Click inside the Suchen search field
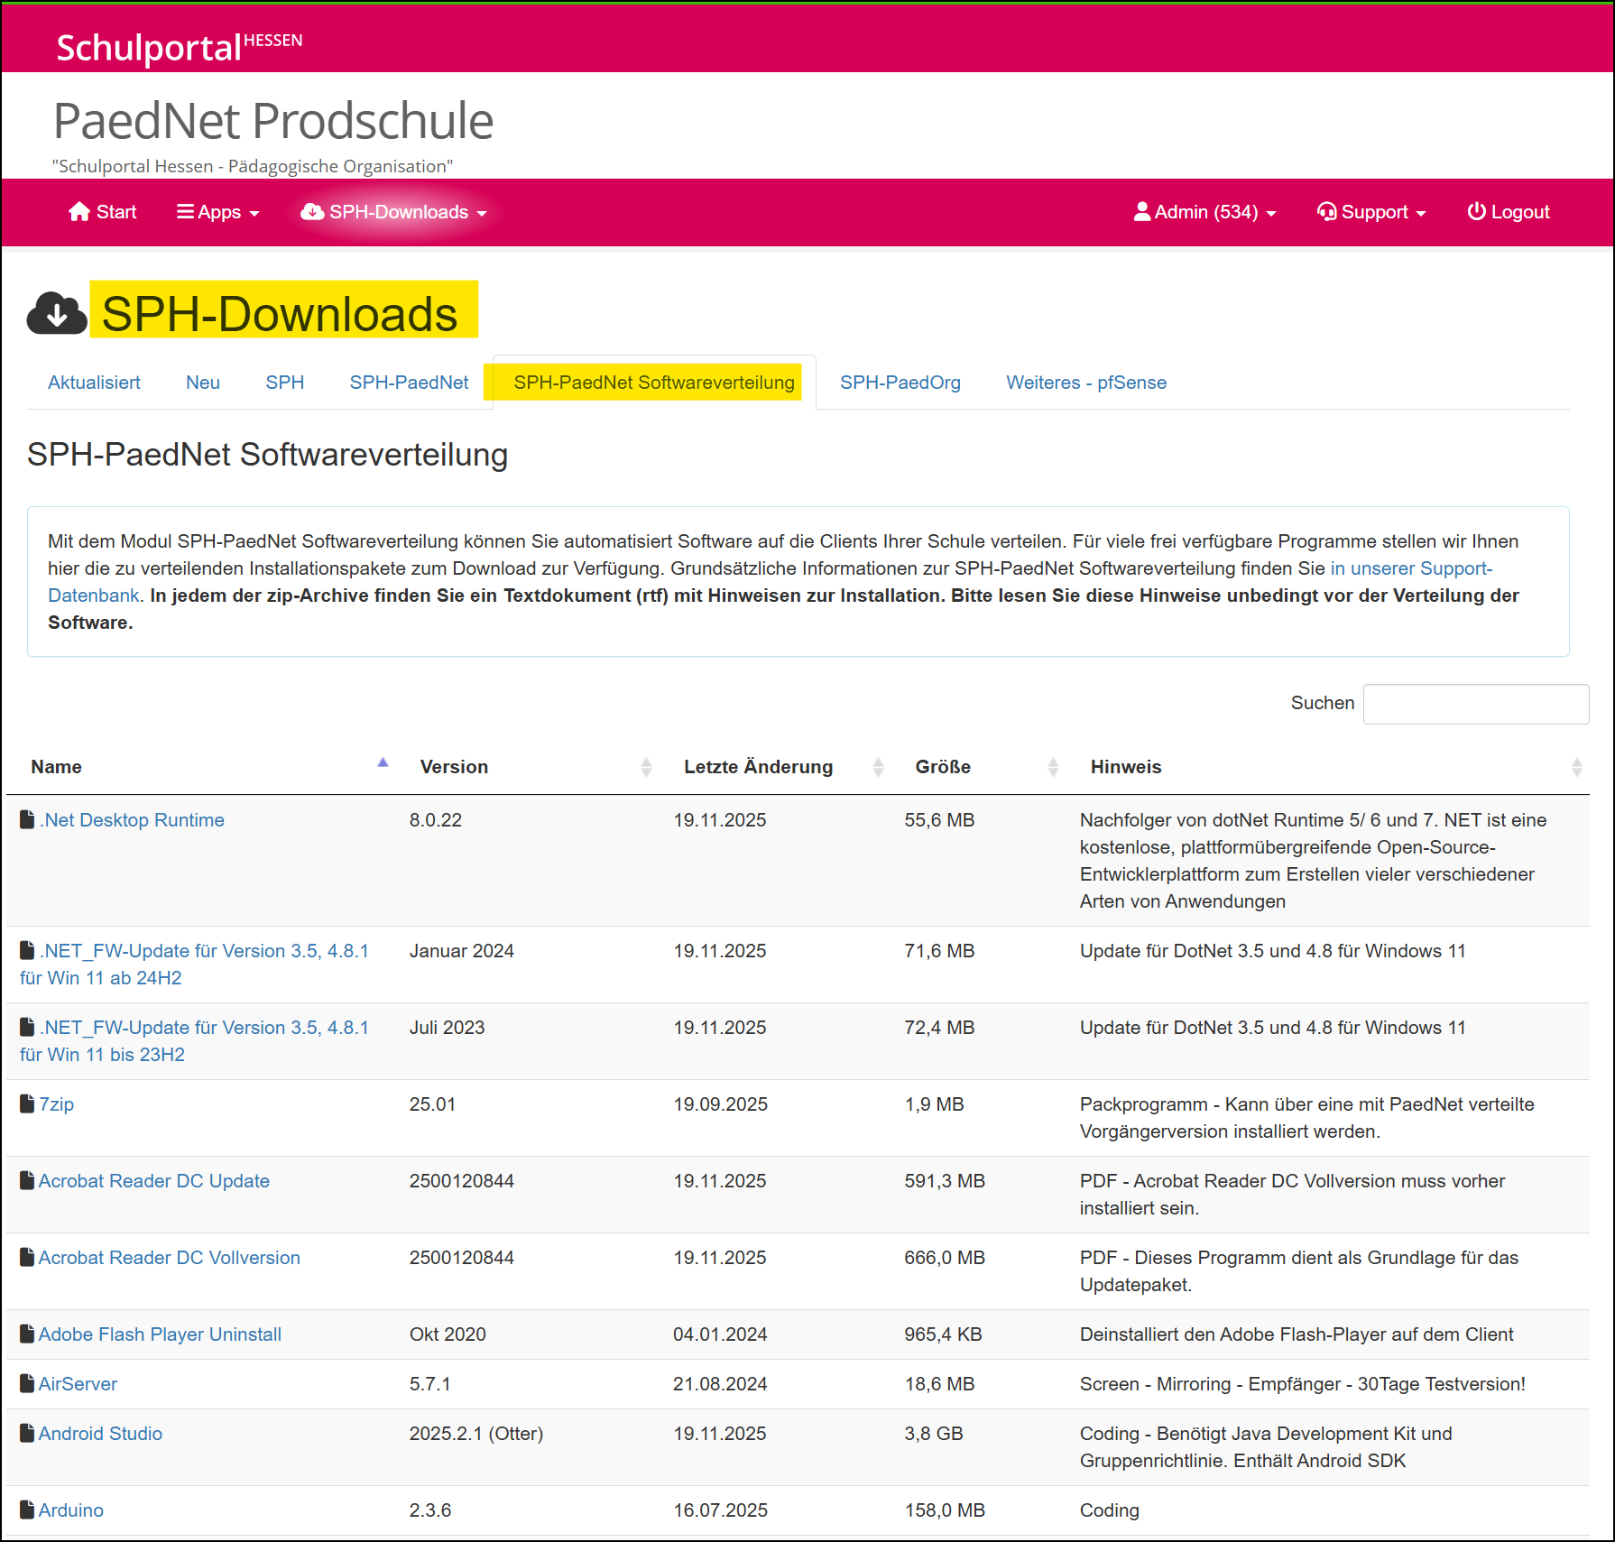Viewport: 1615px width, 1542px height. [x=1476, y=703]
